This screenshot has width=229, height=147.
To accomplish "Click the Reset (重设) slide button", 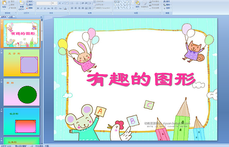I will 29,5.
